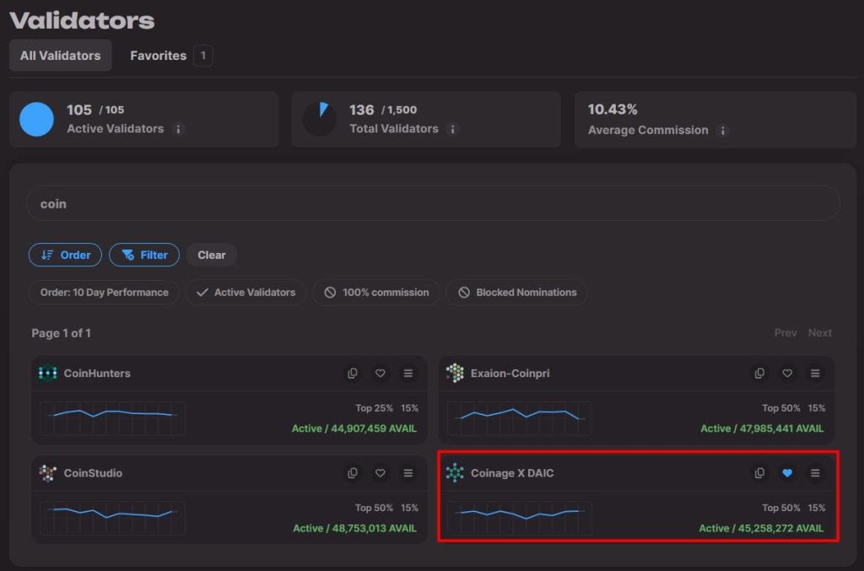Image resolution: width=864 pixels, height=571 pixels.
Task: Open the CoinHunters menu icon
Action: coord(408,374)
